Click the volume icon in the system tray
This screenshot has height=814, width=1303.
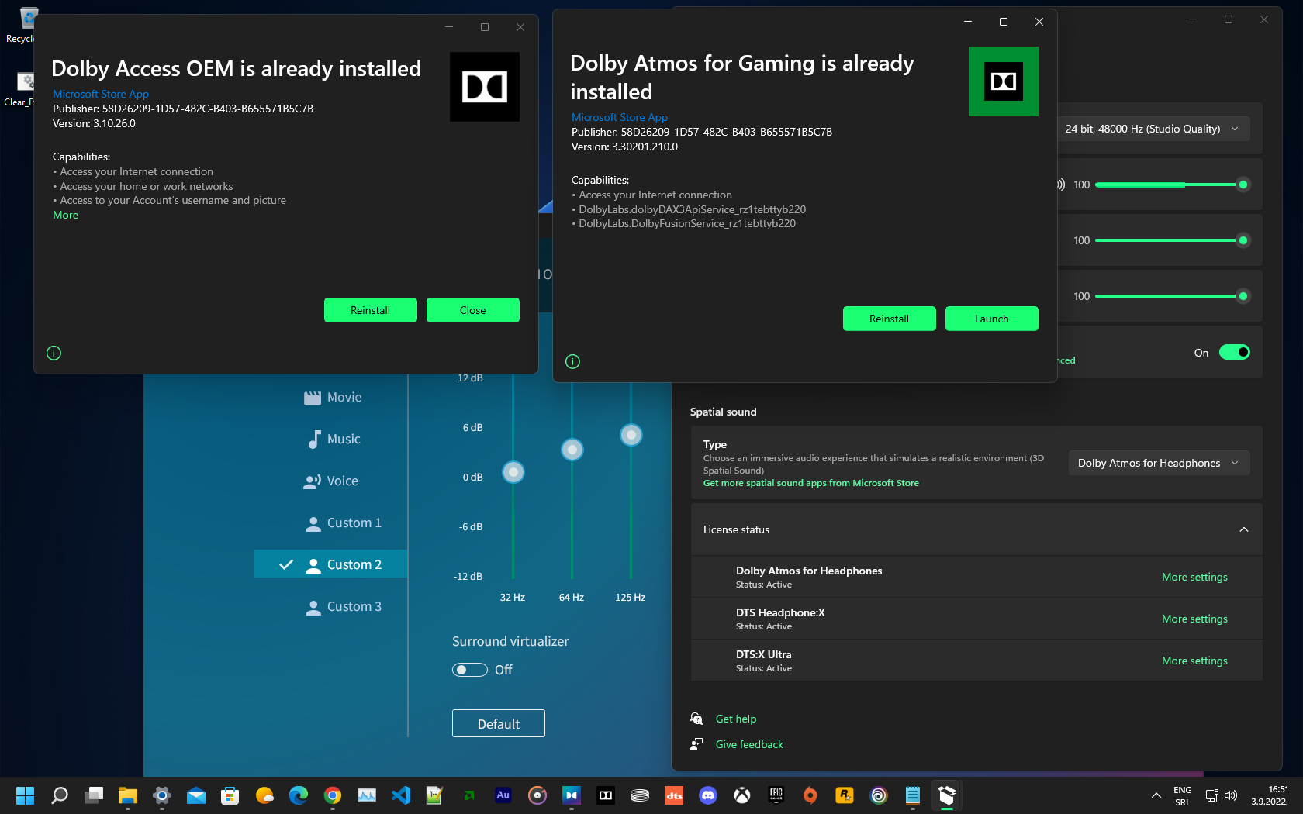1231,795
